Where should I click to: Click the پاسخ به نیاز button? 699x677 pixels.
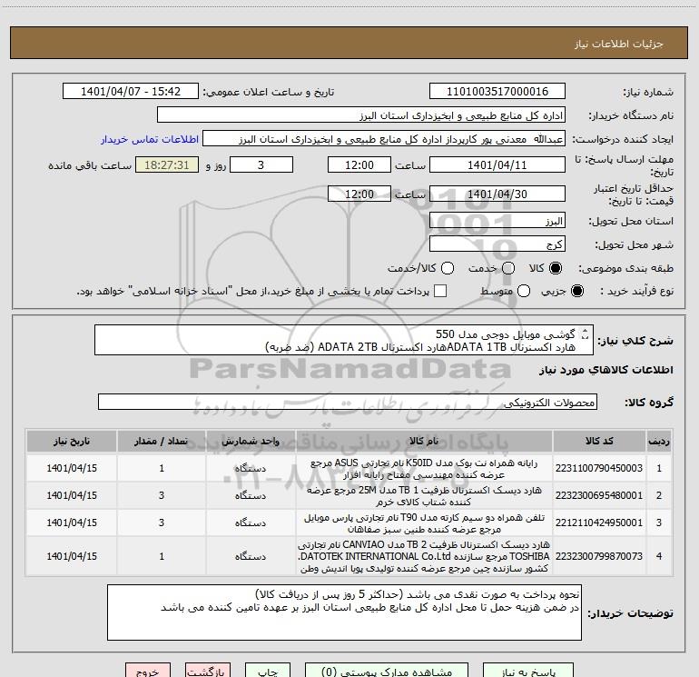point(528,671)
